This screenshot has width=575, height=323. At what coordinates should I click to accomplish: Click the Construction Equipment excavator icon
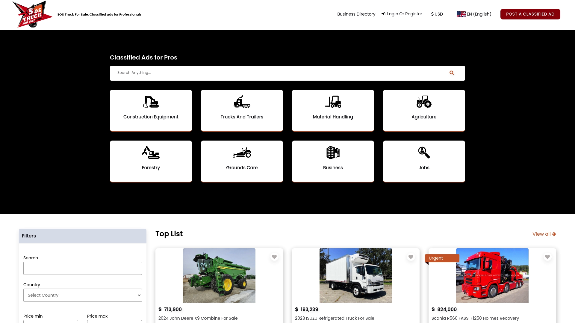coord(151,102)
